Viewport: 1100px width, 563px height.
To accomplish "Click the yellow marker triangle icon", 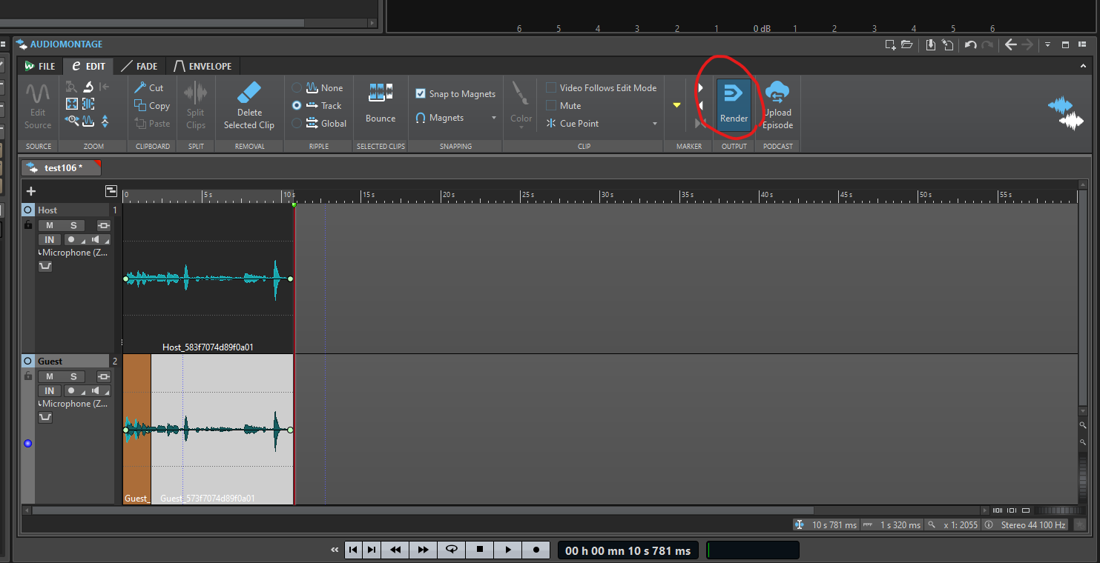I will tap(676, 105).
